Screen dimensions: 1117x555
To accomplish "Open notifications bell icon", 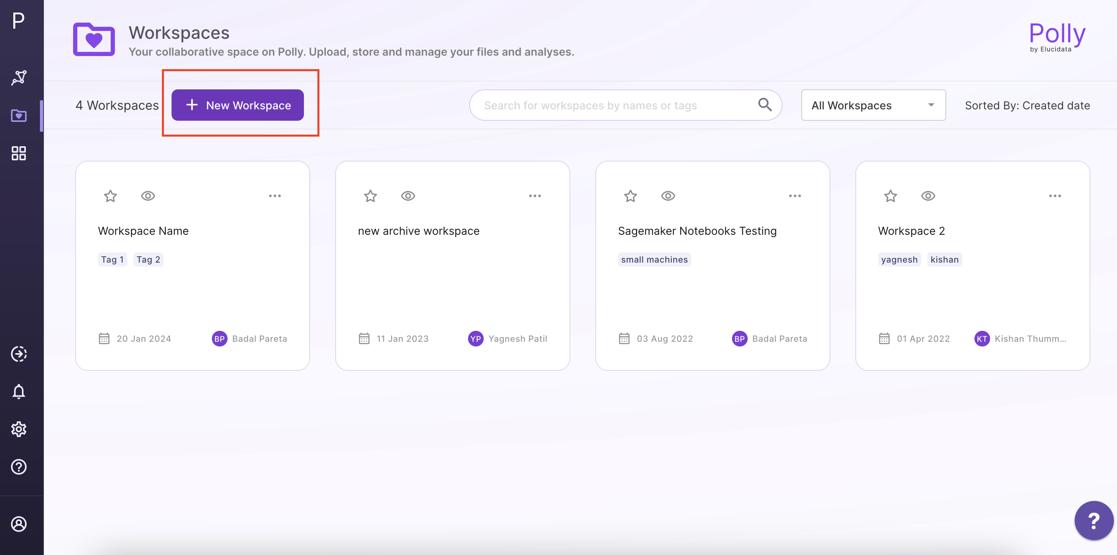I will [19, 392].
